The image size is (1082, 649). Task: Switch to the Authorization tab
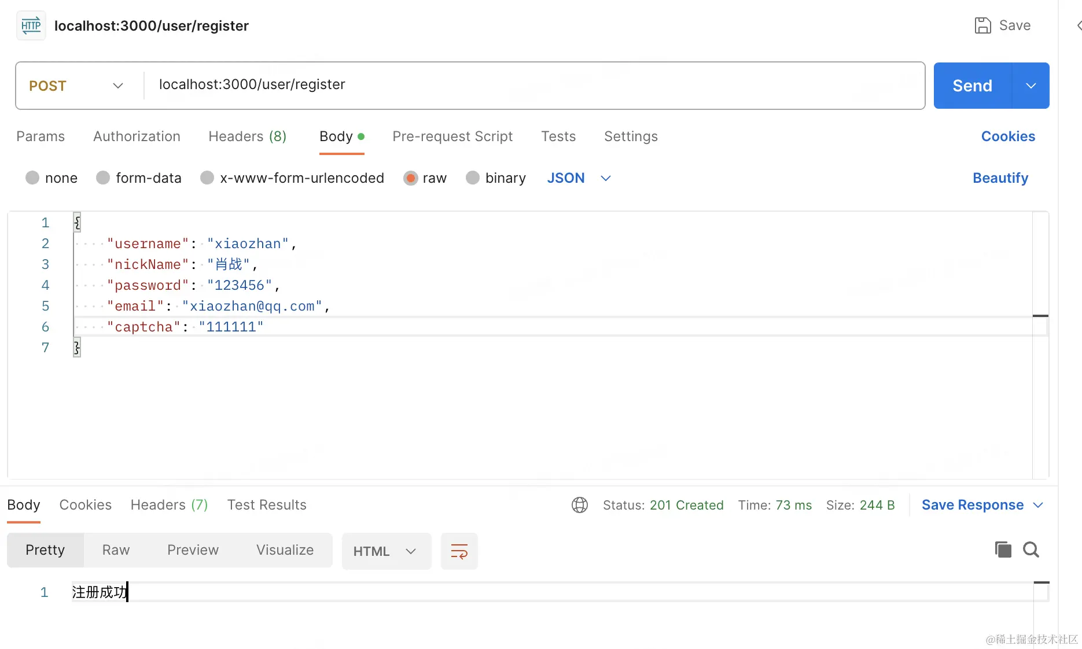[137, 137]
